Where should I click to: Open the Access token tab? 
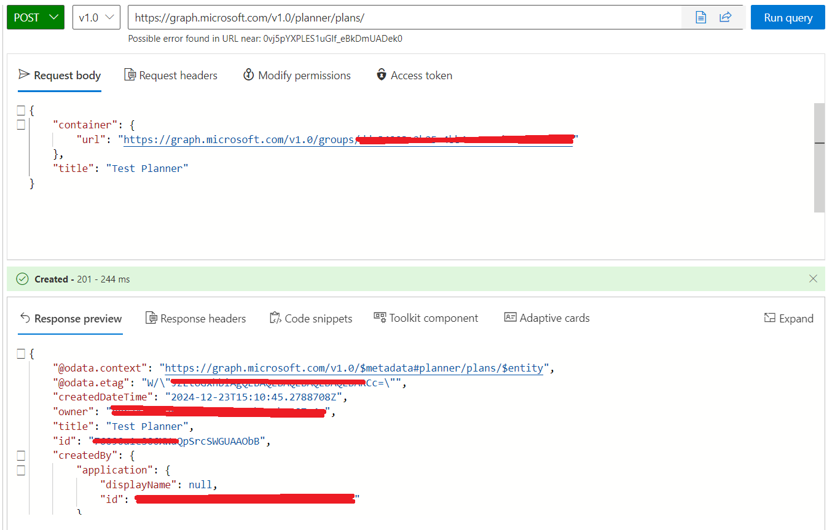(414, 76)
